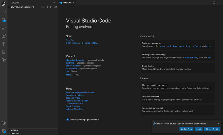Dismiss the update notification
The width and height of the screenshot is (223, 135).
click(x=219, y=124)
